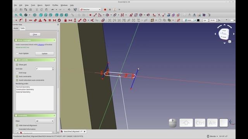Screen dimensions: 248x139
Task: Open the circle tool dropdown arrow
Action: click(x=111, y=15)
